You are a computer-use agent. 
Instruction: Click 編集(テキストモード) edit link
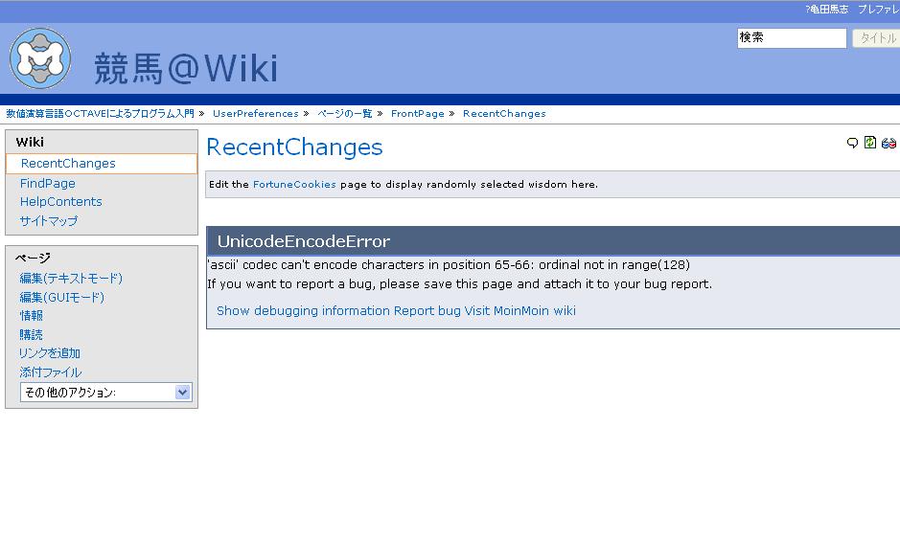(71, 279)
